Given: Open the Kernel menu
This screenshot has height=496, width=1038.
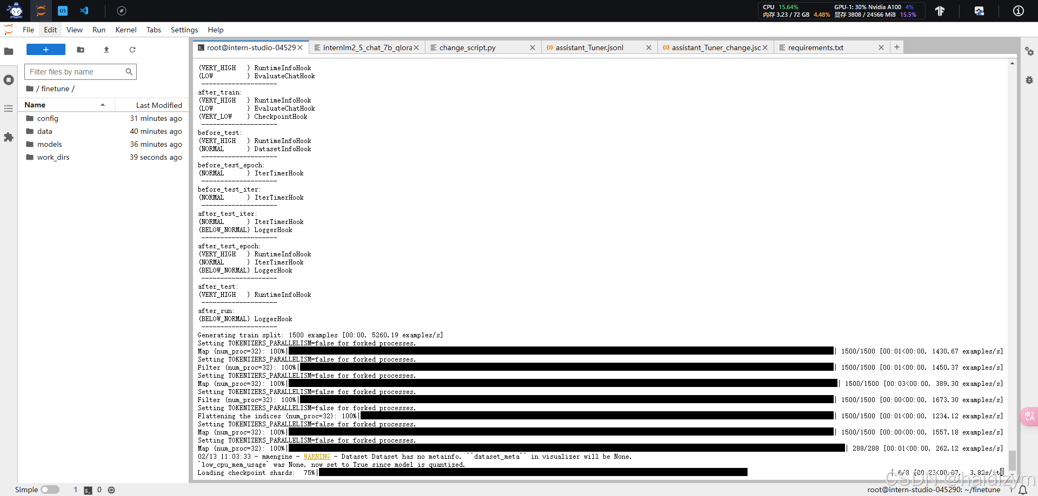Looking at the screenshot, I should click(126, 30).
